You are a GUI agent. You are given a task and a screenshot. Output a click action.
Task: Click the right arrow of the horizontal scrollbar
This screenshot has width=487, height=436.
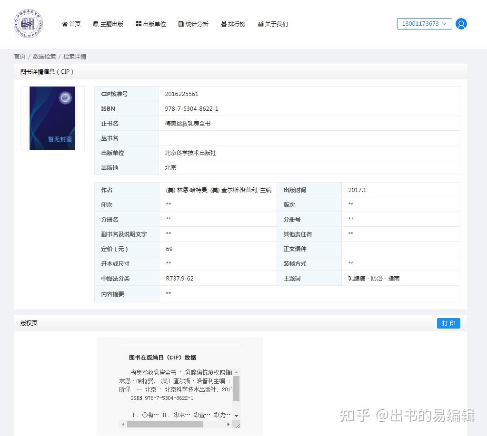[228, 424]
